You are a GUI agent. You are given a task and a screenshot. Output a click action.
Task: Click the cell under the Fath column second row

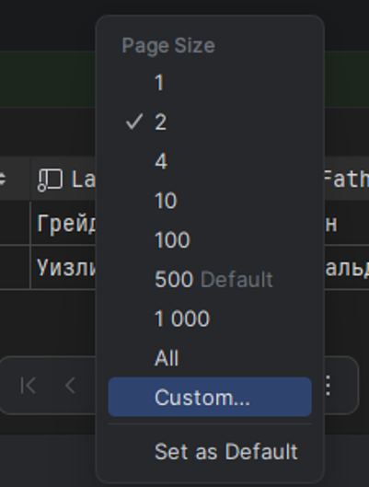[x=347, y=267]
